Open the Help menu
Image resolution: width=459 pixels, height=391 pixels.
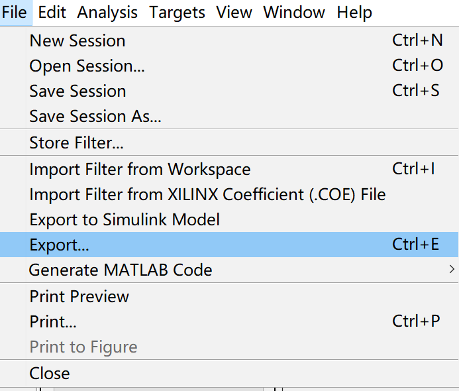tap(354, 13)
